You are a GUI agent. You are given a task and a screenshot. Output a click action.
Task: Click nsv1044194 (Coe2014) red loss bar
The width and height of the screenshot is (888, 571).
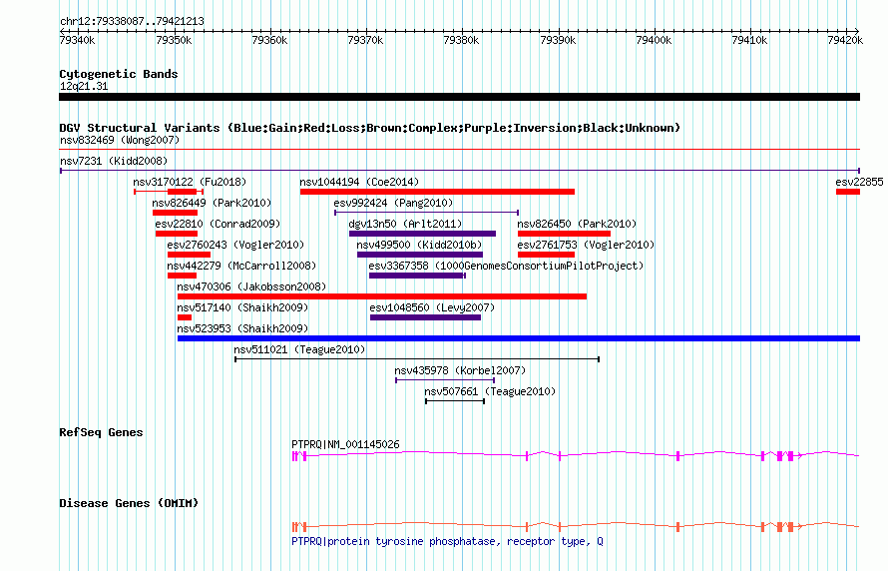click(437, 192)
